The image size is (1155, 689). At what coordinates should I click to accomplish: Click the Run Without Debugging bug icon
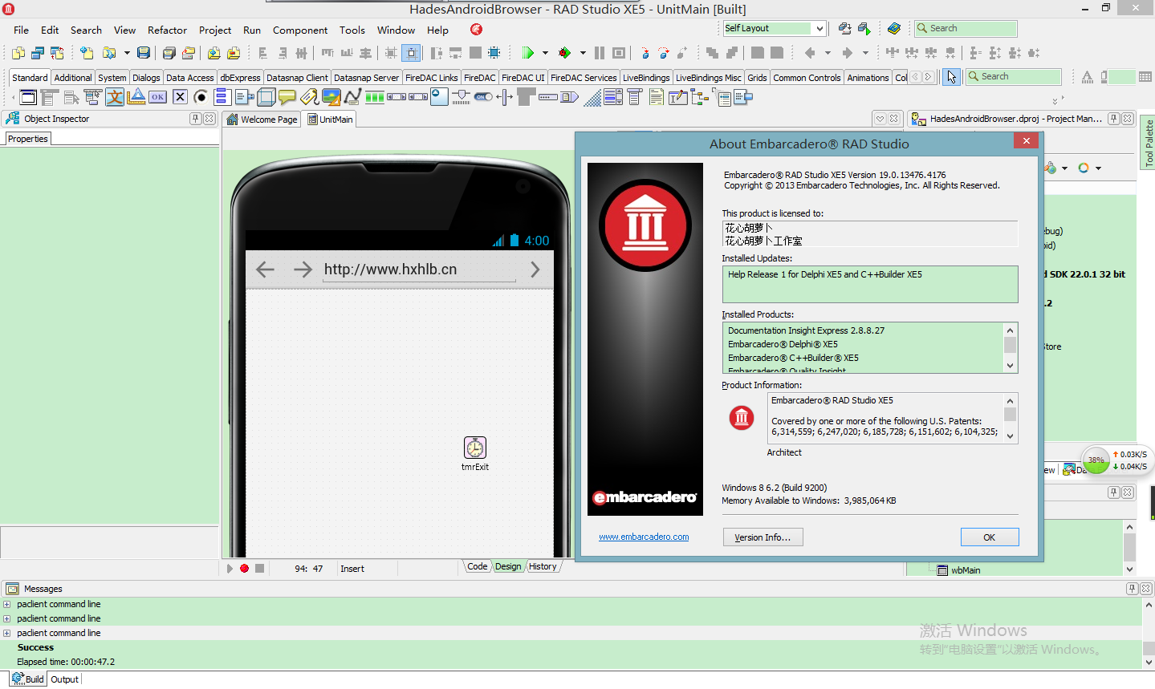tap(565, 53)
